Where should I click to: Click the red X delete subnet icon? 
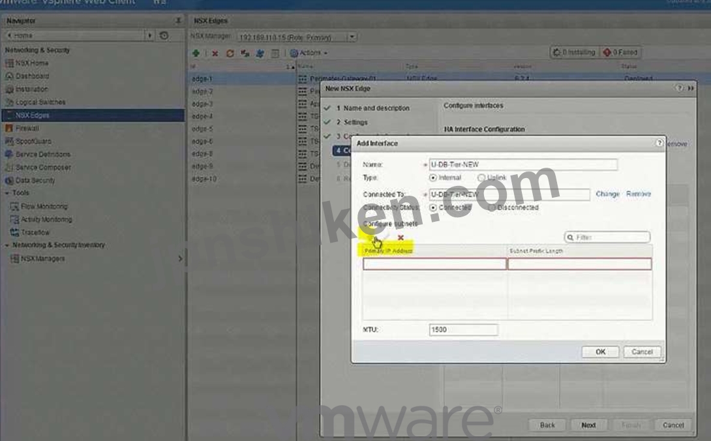point(401,237)
